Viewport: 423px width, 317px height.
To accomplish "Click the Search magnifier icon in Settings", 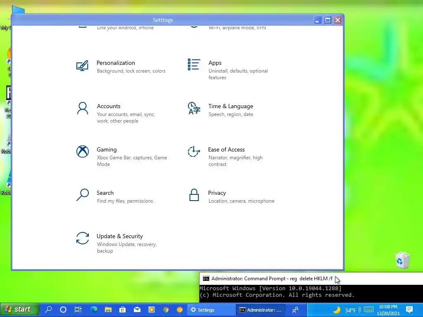I will pyautogui.click(x=82, y=195).
